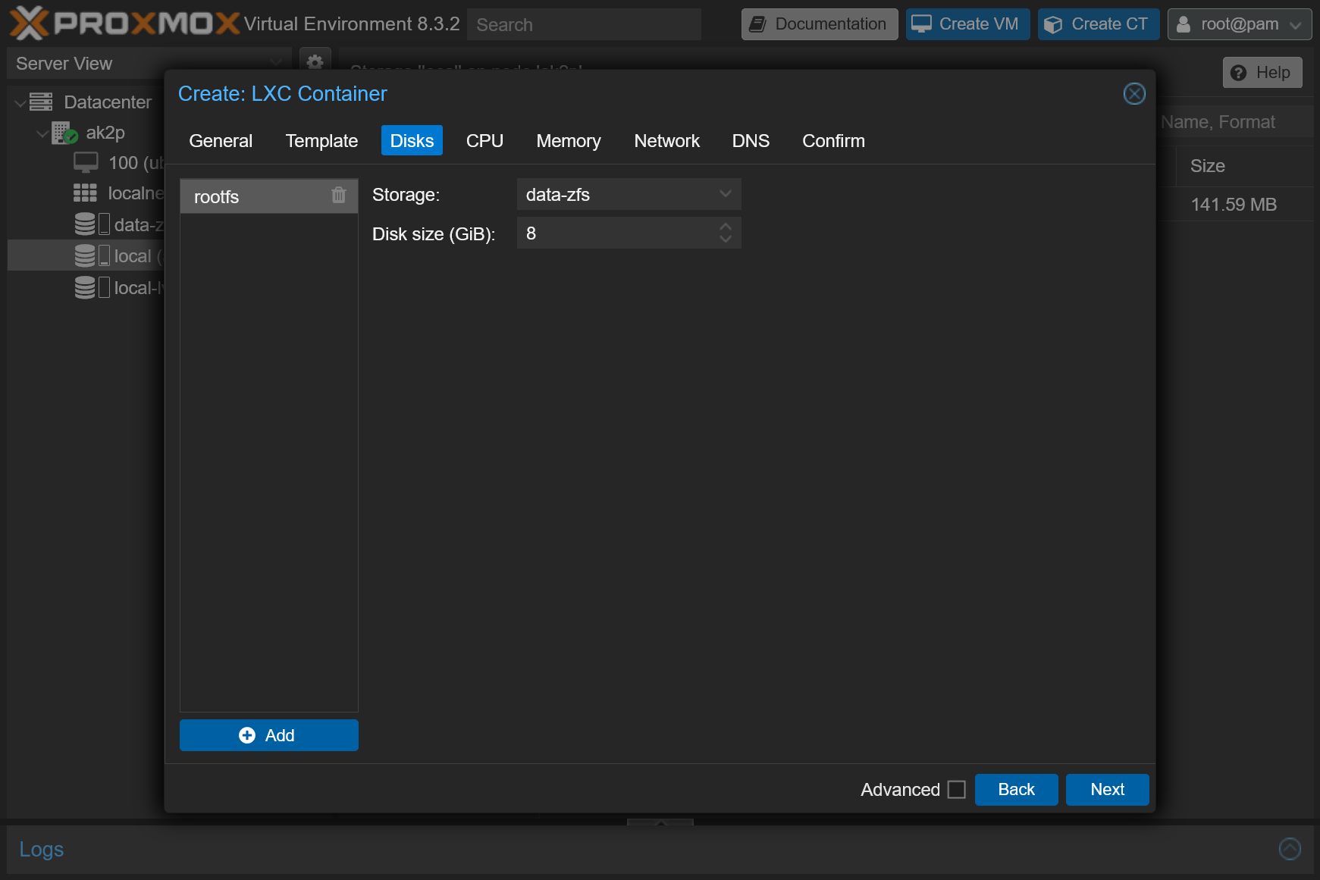Close the Create LXC Container dialog
This screenshot has height=880, width=1320.
click(x=1134, y=94)
